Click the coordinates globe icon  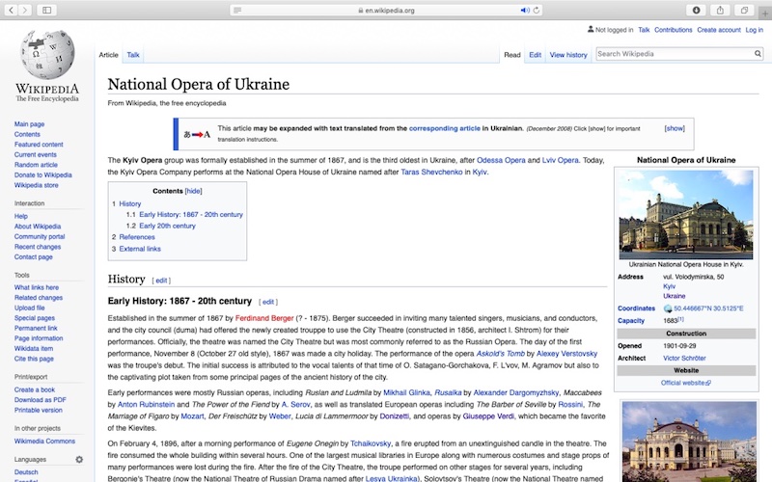pyautogui.click(x=668, y=308)
